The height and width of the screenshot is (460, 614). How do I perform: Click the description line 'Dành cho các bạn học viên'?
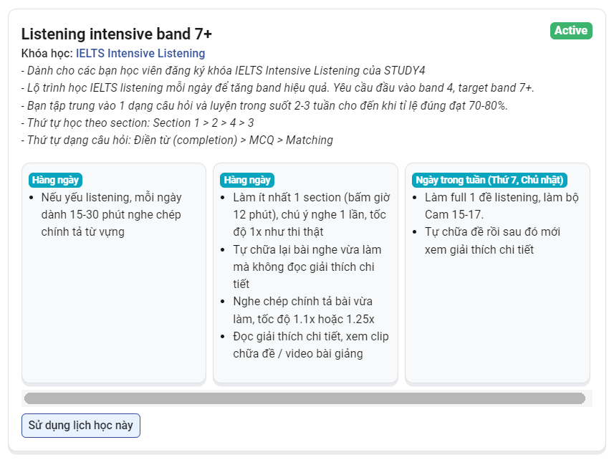click(x=224, y=70)
